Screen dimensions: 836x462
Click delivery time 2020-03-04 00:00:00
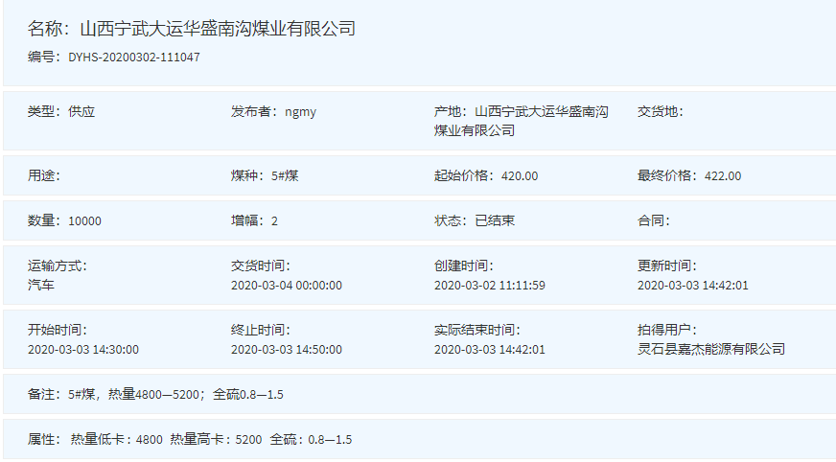pyautogui.click(x=287, y=285)
